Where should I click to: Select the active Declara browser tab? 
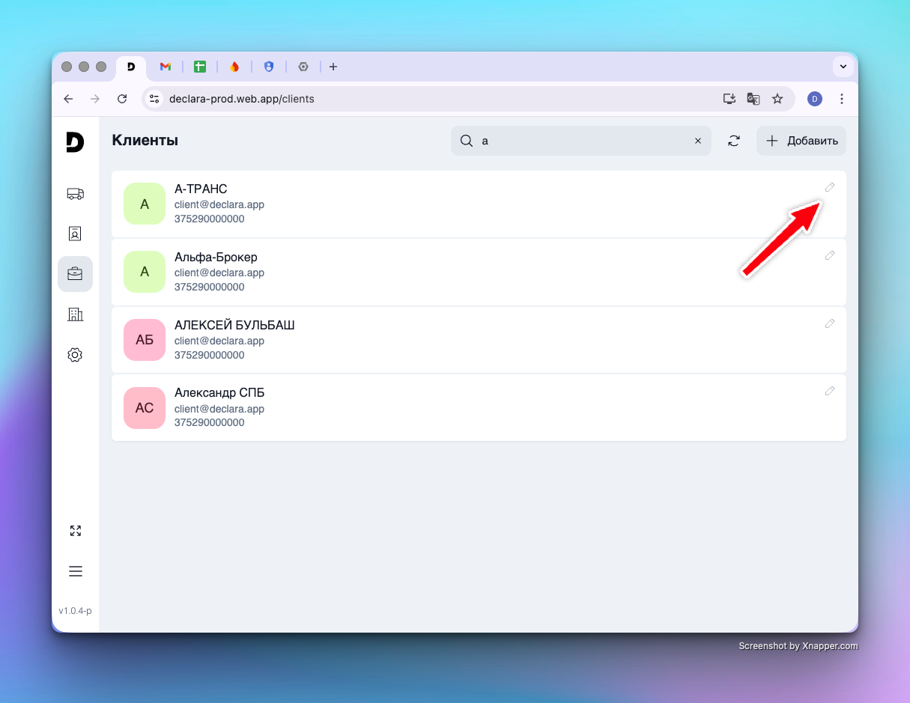pos(131,67)
